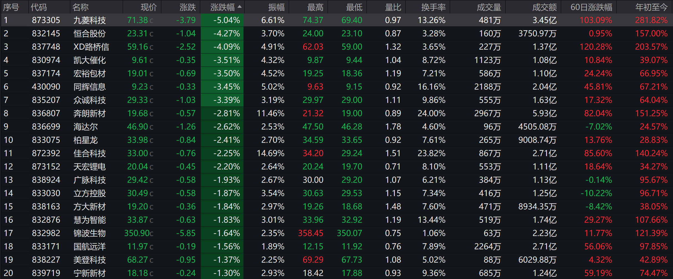Click stock code 837748
The height and width of the screenshot is (279, 673).
click(46, 47)
